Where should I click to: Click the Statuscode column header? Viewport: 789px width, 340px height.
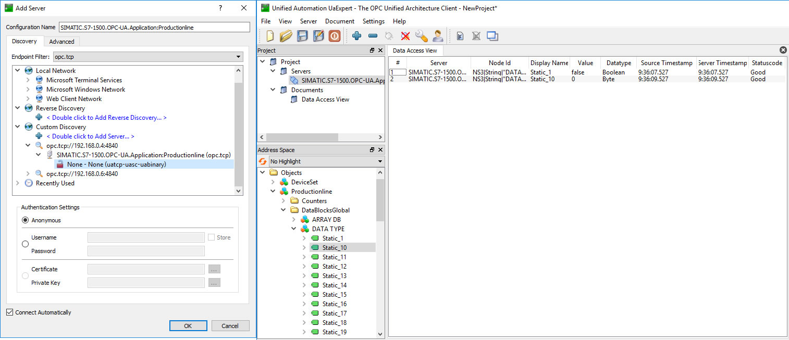tap(767, 62)
